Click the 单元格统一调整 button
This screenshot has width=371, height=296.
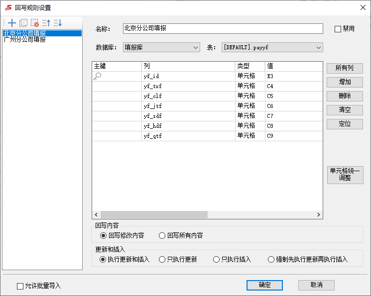tap(345, 175)
